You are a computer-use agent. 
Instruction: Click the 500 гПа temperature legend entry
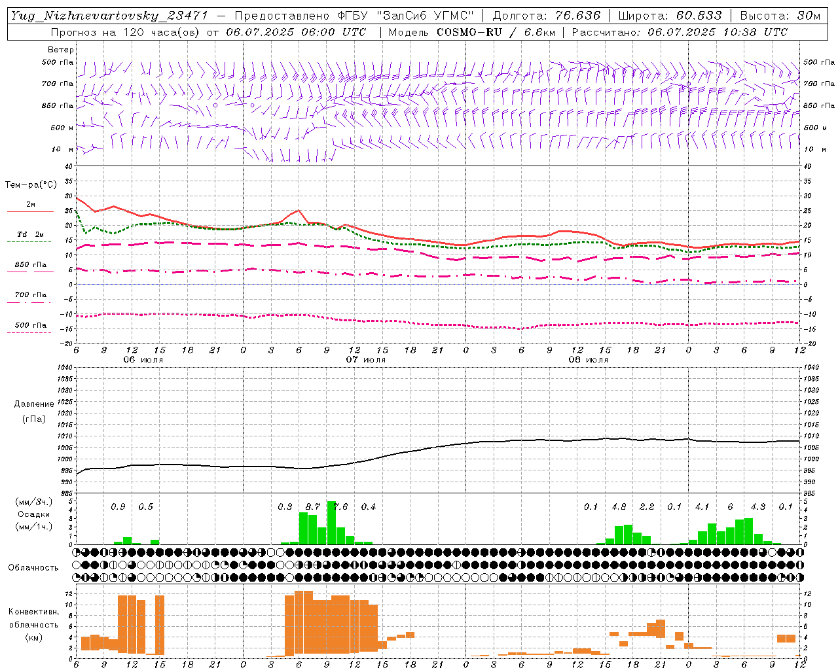(x=31, y=325)
